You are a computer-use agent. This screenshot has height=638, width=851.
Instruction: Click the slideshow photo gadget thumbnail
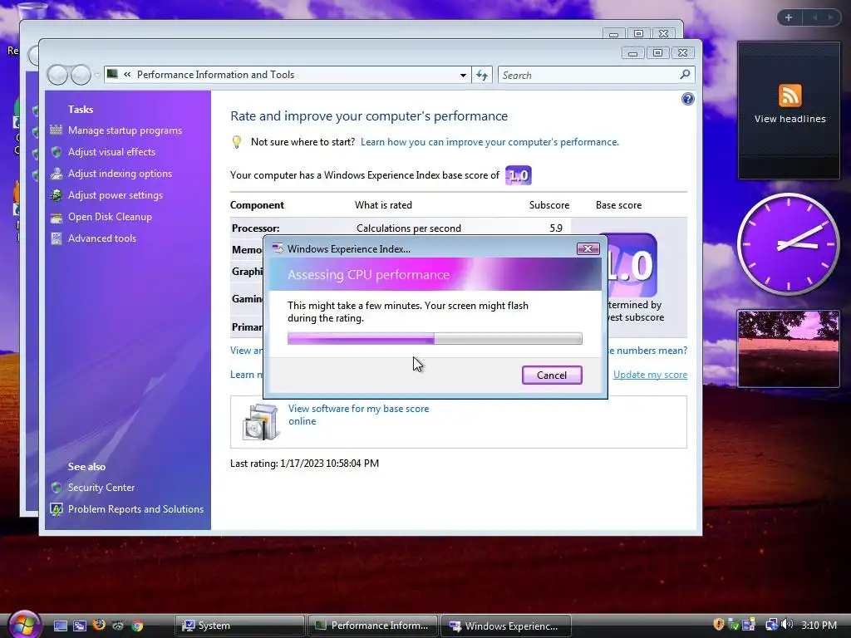(789, 349)
